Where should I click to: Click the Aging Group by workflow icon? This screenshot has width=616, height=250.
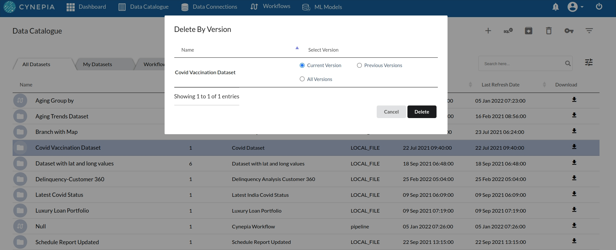click(20, 100)
